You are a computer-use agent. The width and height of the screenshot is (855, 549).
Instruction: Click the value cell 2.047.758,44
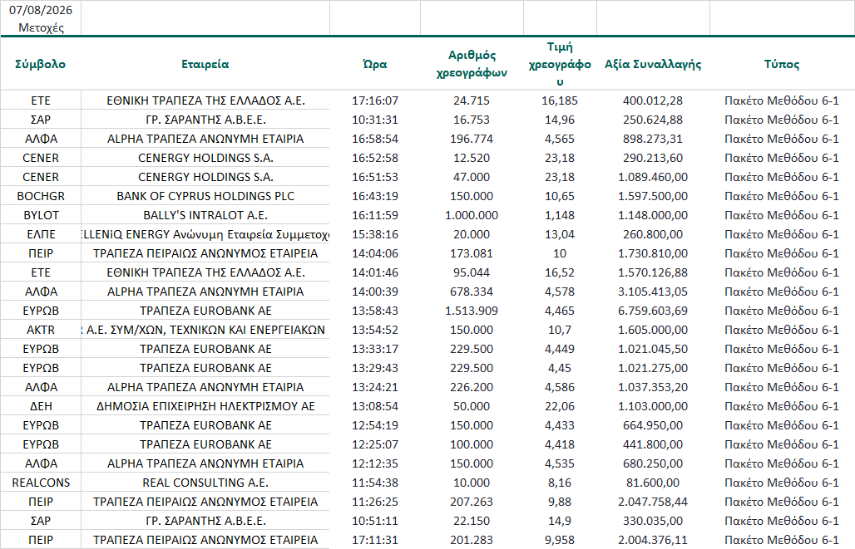pos(653,502)
